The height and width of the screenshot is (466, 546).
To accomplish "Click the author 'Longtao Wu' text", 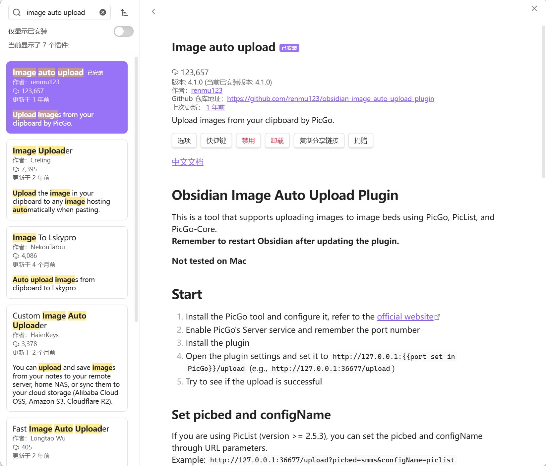I will [48, 438].
